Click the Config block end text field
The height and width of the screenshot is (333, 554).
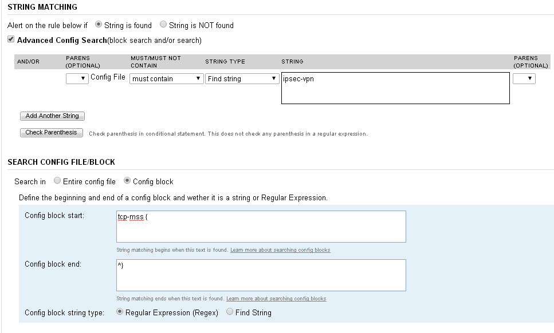tap(261, 275)
